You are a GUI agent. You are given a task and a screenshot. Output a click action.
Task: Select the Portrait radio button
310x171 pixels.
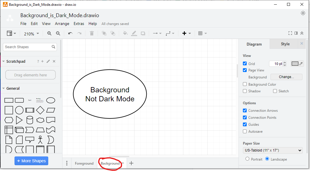[x=247, y=159]
